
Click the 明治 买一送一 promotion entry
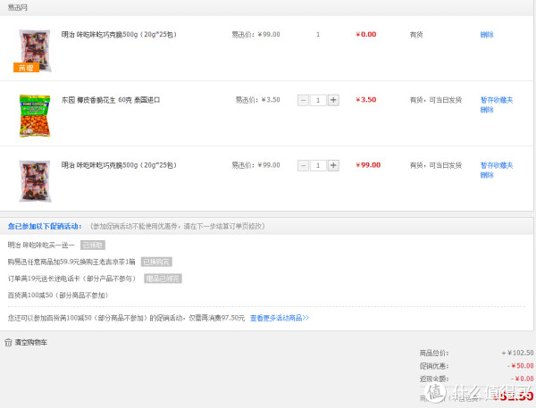[x=41, y=245]
